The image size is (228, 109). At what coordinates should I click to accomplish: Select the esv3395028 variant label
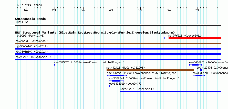click(89, 62)
